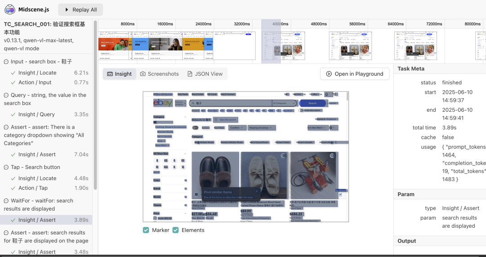Select Action / Tap step taking 1.90s

[x=46, y=188]
